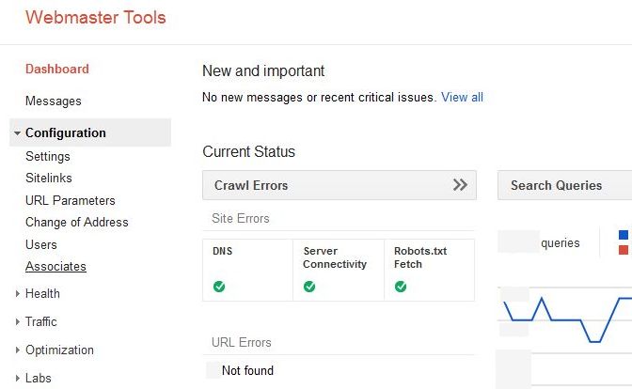Expand the Health section arrow
The width and height of the screenshot is (632, 389).
pos(17,293)
